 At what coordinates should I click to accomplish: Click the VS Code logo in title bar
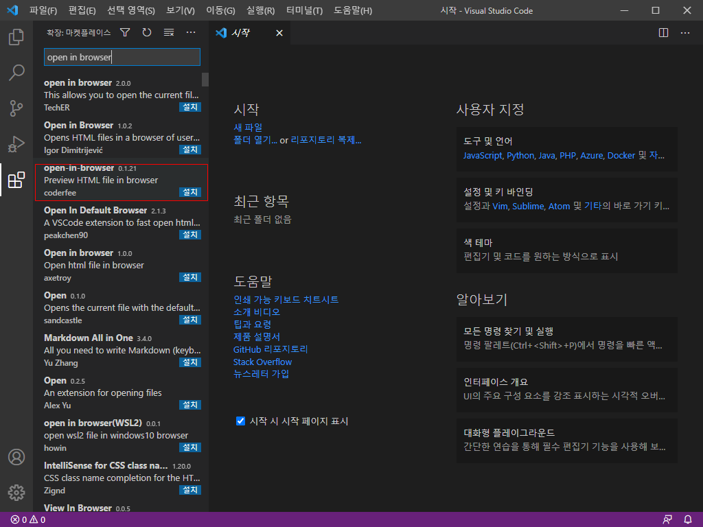[x=12, y=10]
